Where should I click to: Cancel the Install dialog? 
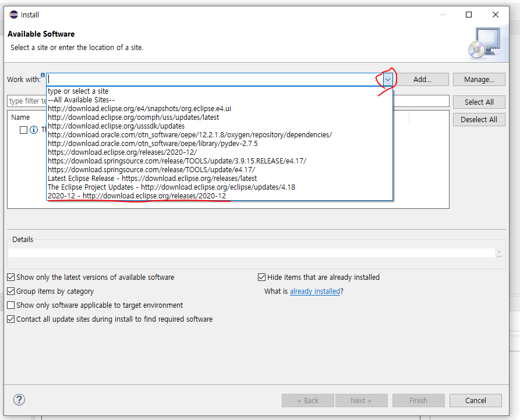[x=476, y=400]
